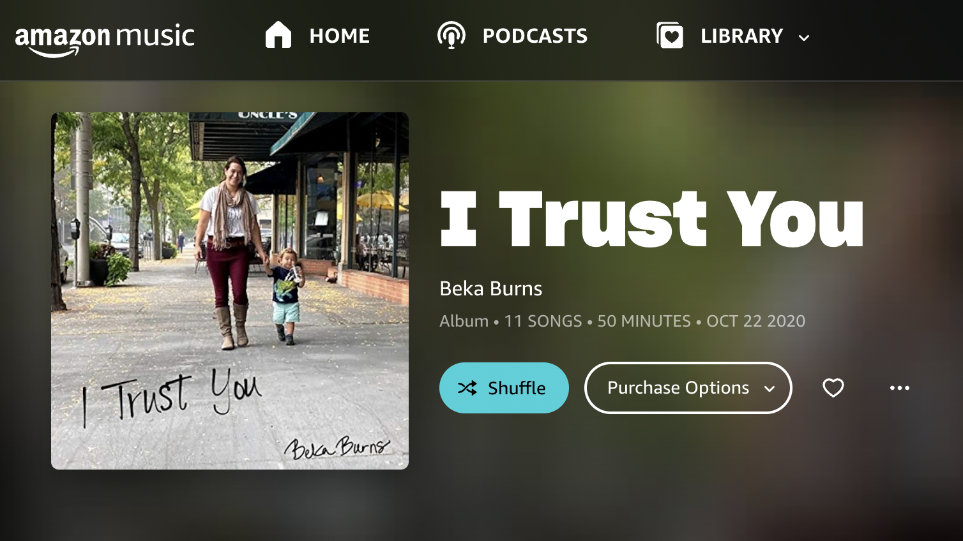Screen dimensions: 963x541
Task: Expand the Library dropdown chevron
Action: [804, 38]
